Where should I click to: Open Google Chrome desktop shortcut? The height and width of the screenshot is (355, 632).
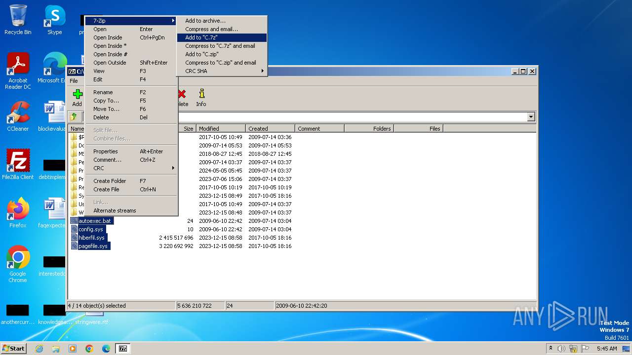tap(18, 264)
